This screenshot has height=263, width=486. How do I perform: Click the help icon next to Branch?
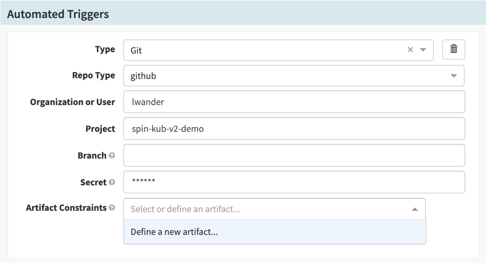(x=112, y=156)
